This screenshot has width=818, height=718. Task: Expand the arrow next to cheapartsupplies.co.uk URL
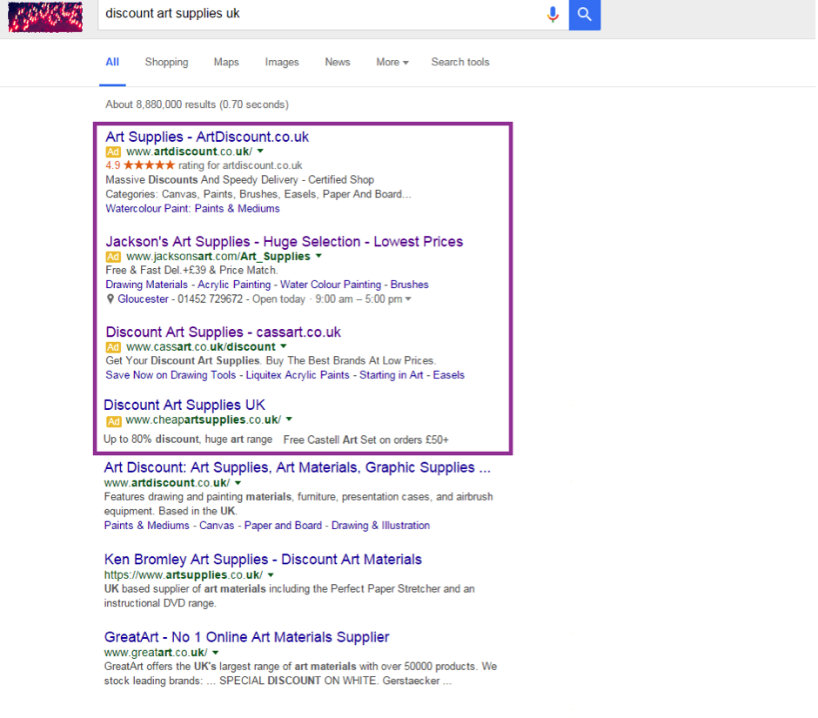(289, 419)
